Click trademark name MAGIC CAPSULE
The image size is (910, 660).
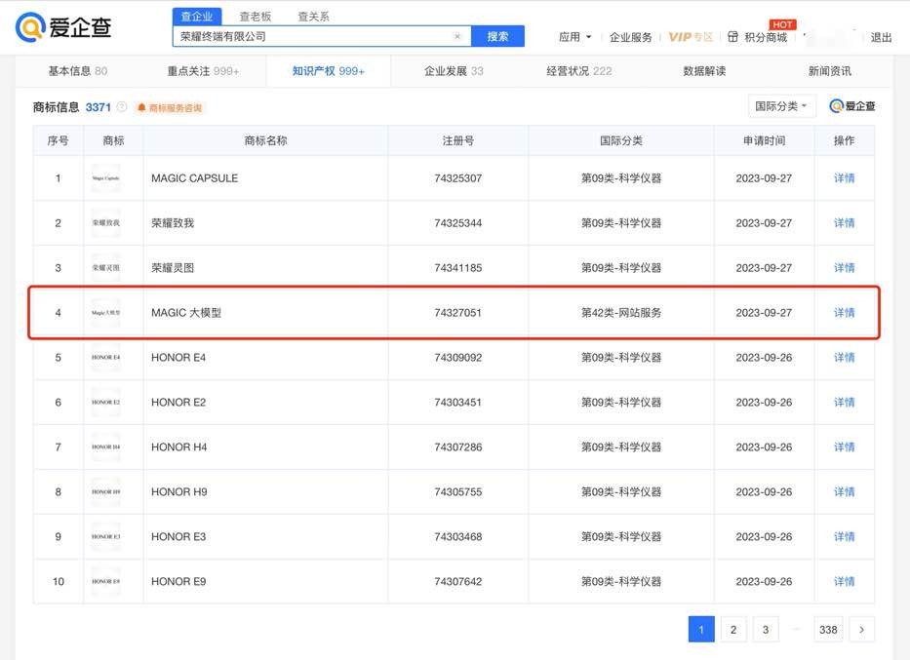click(x=194, y=178)
